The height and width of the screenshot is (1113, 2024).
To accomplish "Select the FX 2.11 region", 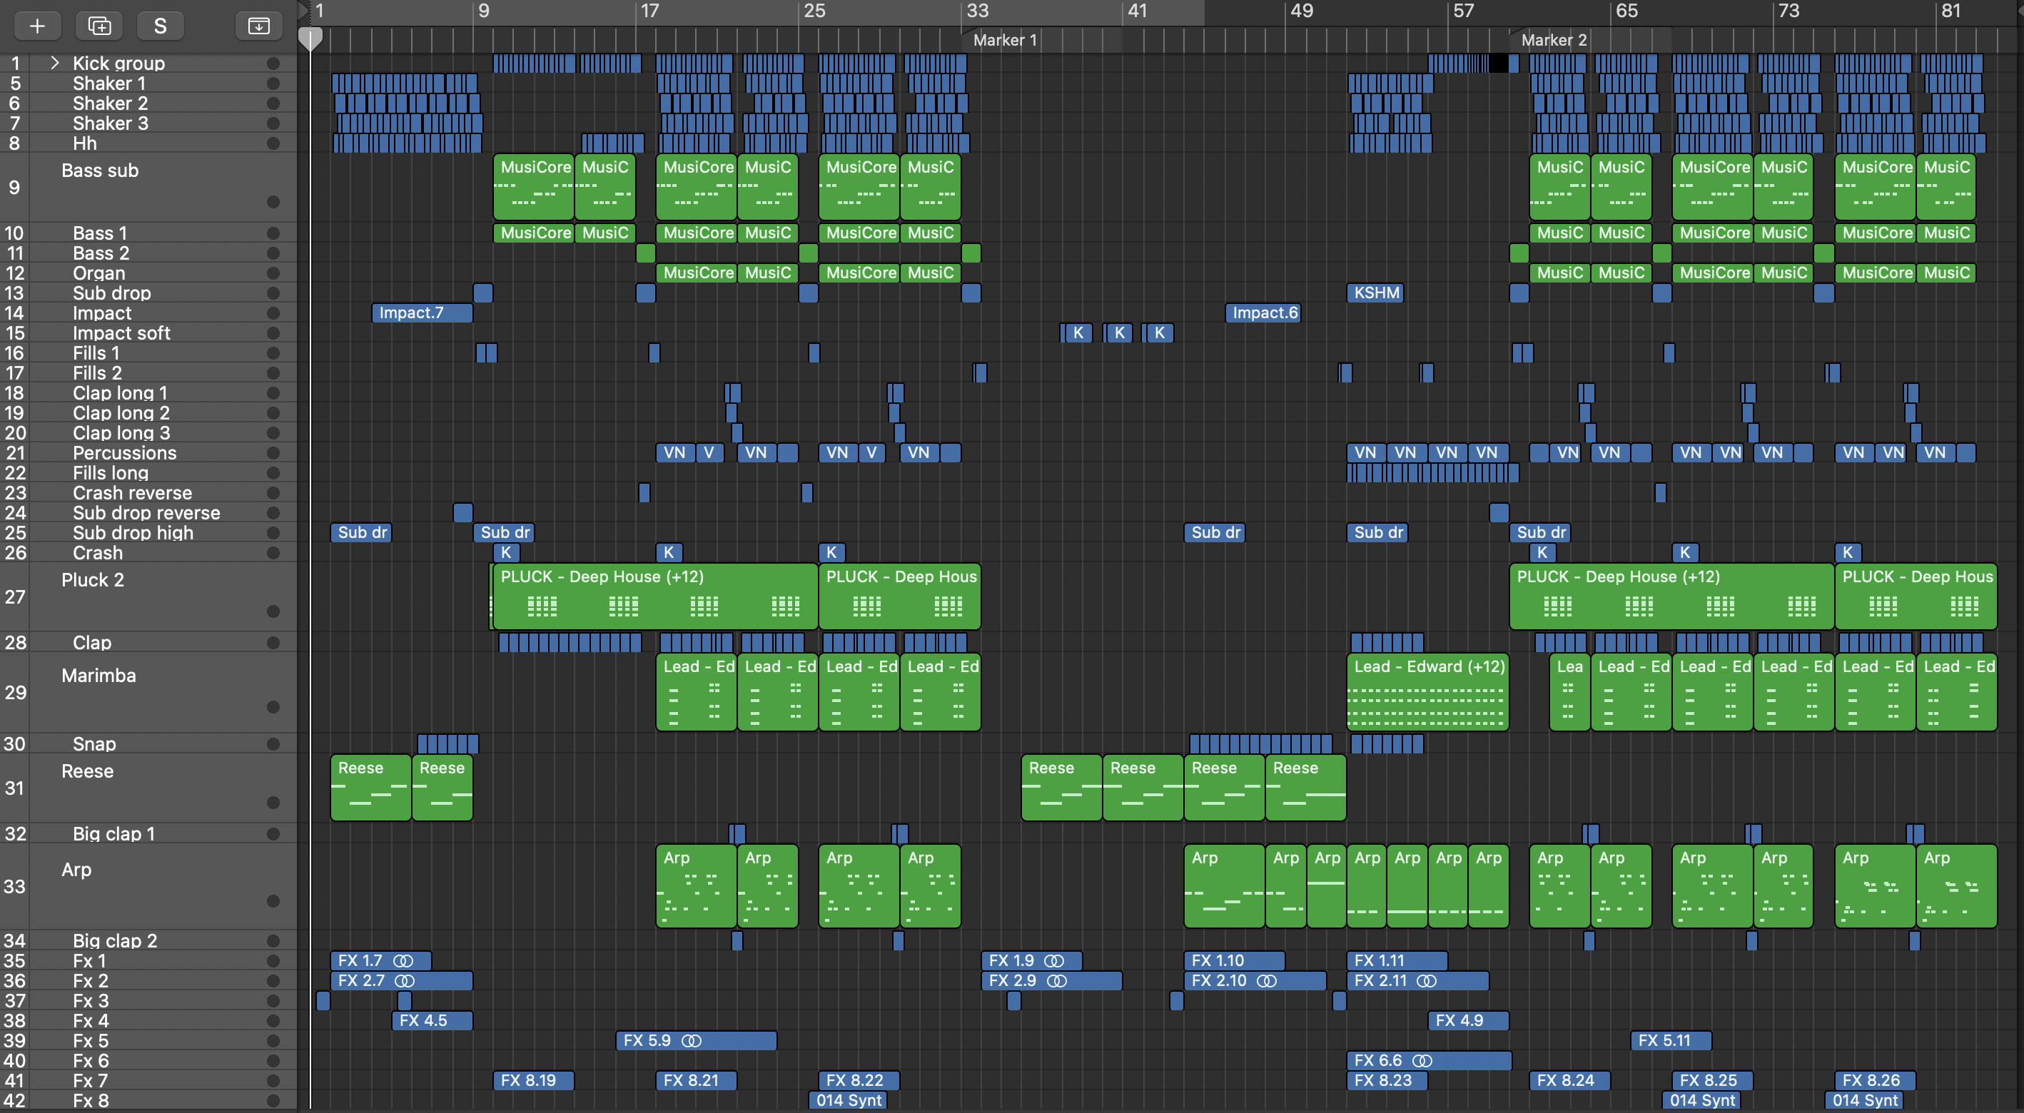I will (x=1417, y=981).
